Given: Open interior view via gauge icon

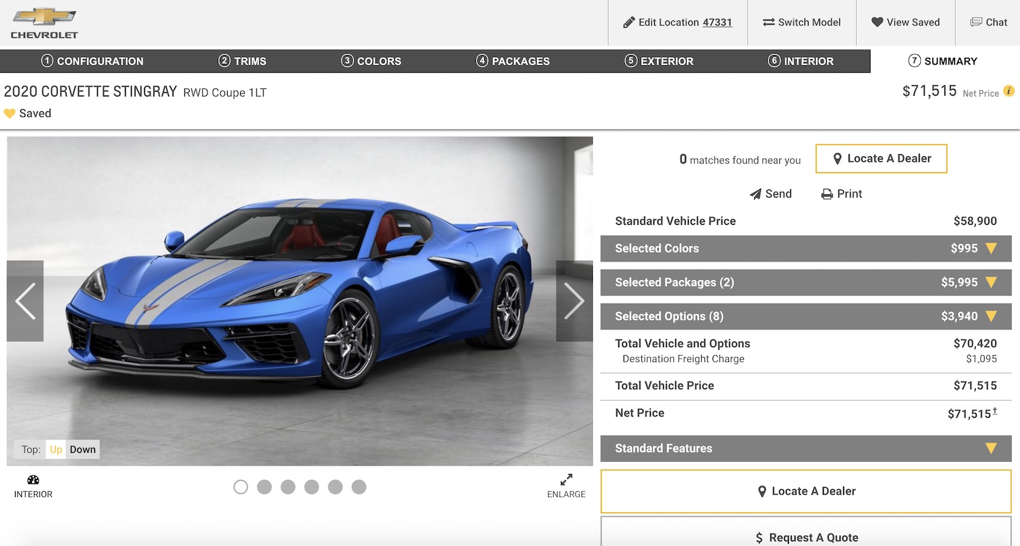Looking at the screenshot, I should [x=33, y=480].
